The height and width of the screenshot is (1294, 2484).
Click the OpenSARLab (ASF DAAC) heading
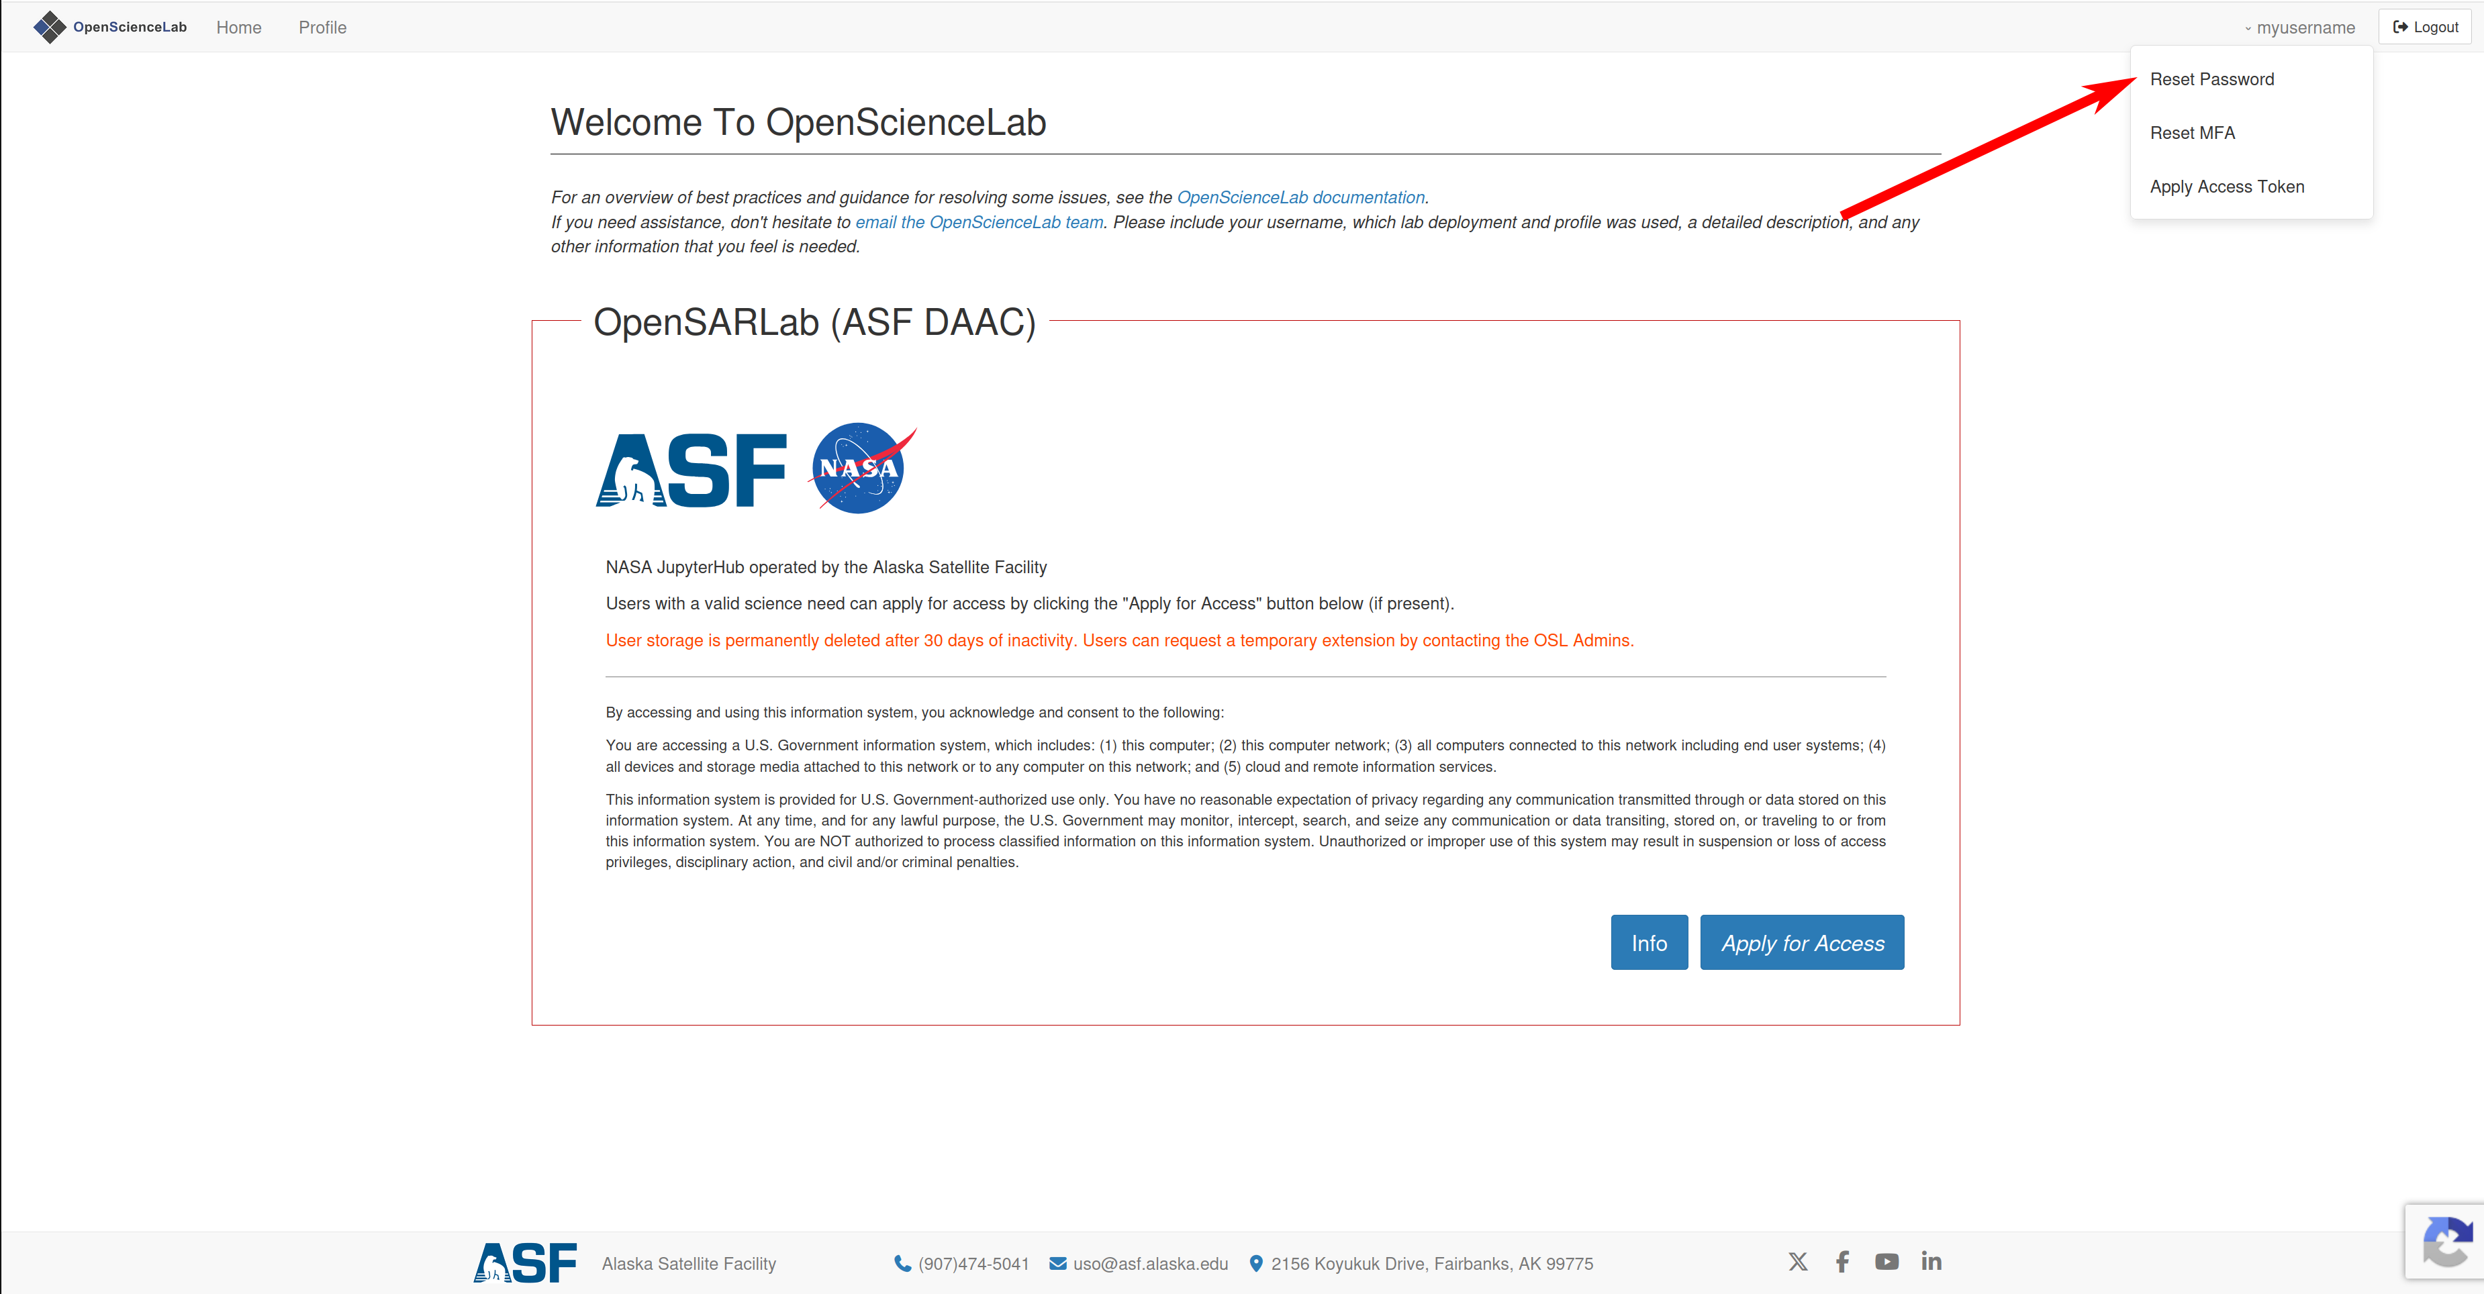coord(815,322)
